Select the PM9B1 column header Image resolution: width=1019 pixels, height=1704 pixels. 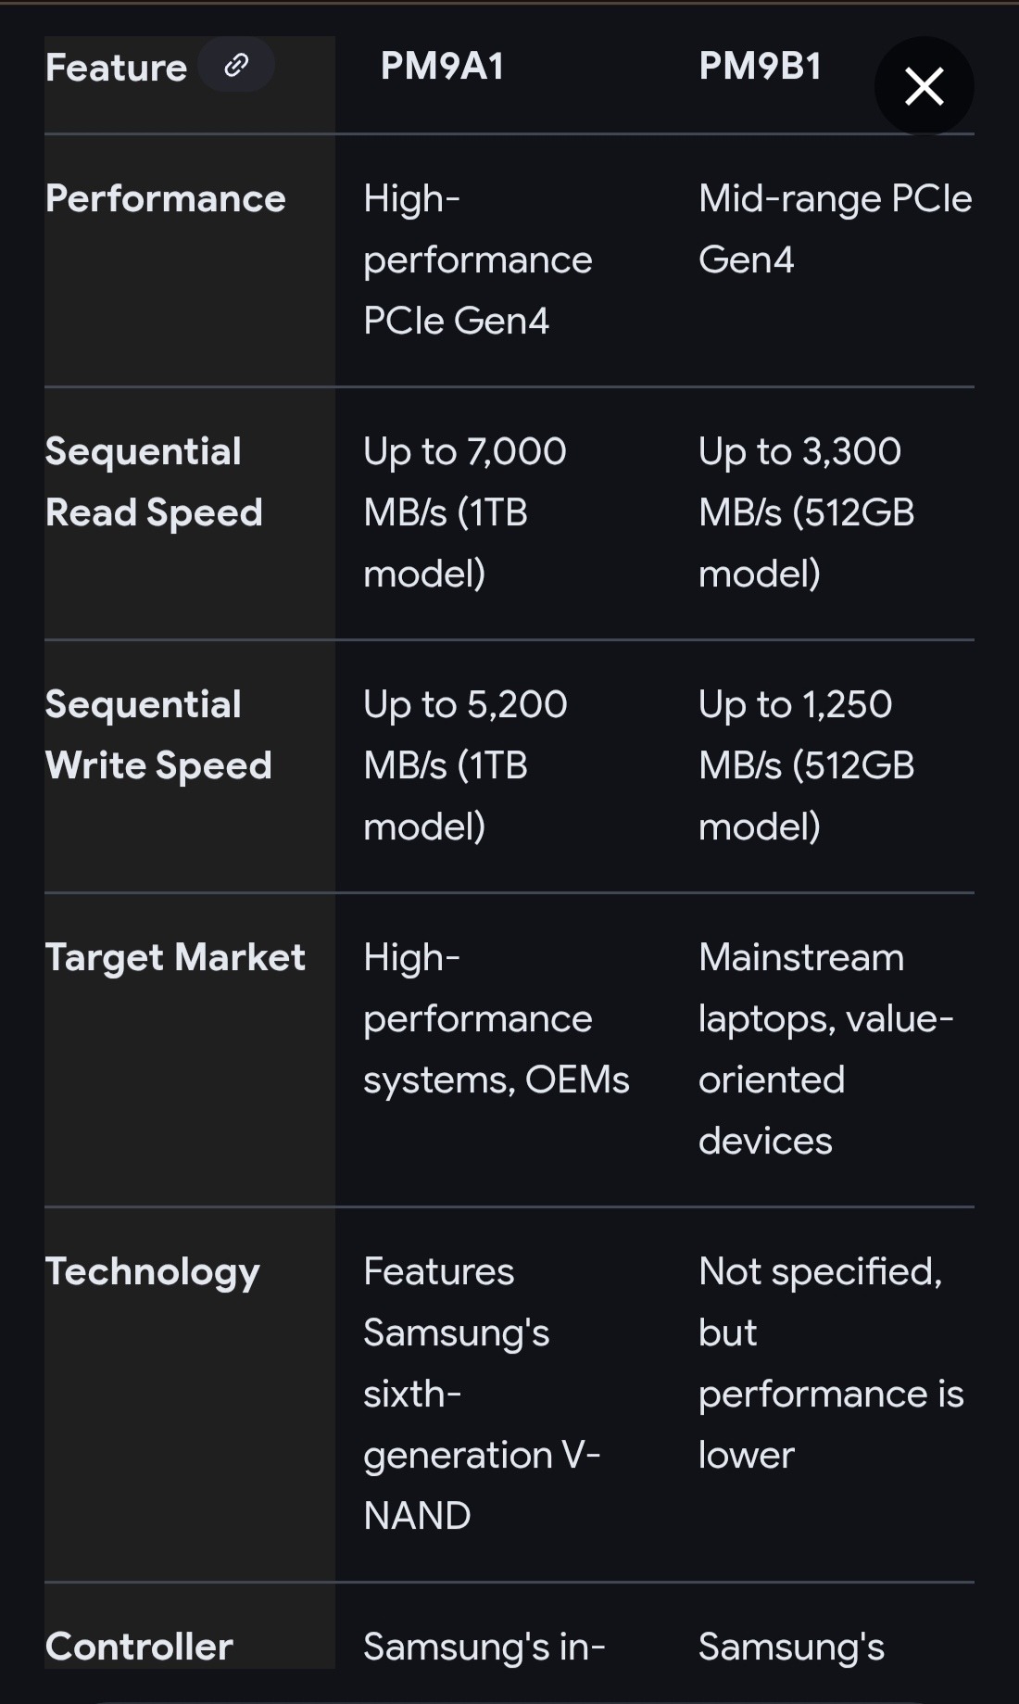[x=760, y=67]
